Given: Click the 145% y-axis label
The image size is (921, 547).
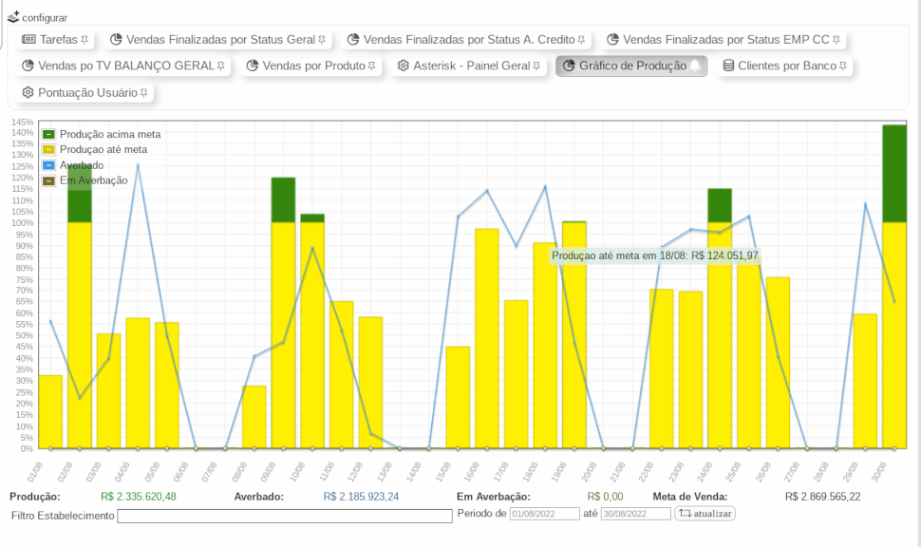Looking at the screenshot, I should click(x=23, y=123).
